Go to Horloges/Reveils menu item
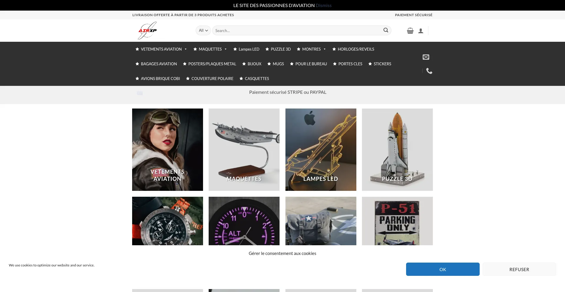This screenshot has height=292, width=565. click(356, 49)
